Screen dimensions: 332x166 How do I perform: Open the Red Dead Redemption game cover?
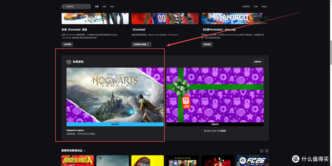(x=217, y=161)
